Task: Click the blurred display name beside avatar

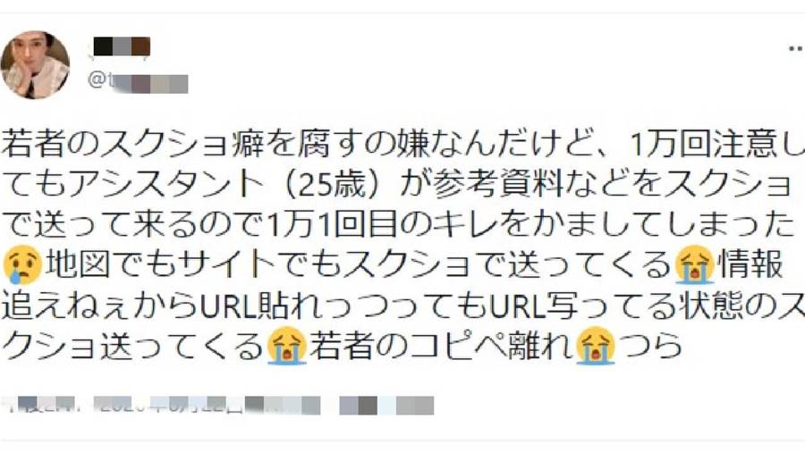Action: (x=122, y=46)
